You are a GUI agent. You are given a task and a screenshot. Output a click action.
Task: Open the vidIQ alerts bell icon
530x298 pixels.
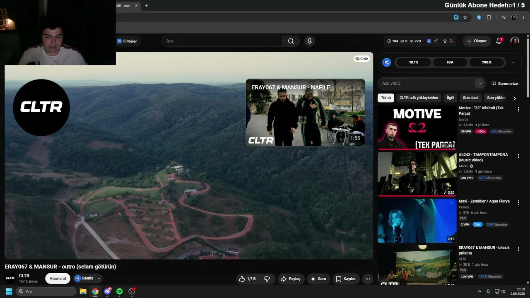pos(451,41)
